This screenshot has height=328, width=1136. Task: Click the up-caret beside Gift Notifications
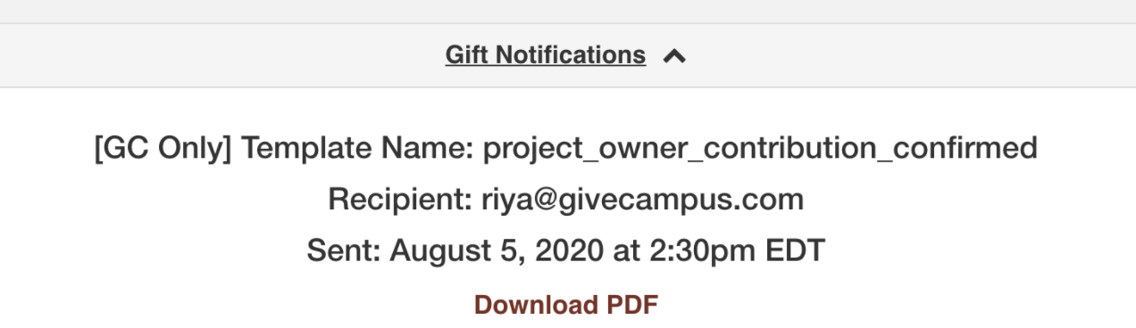point(674,56)
